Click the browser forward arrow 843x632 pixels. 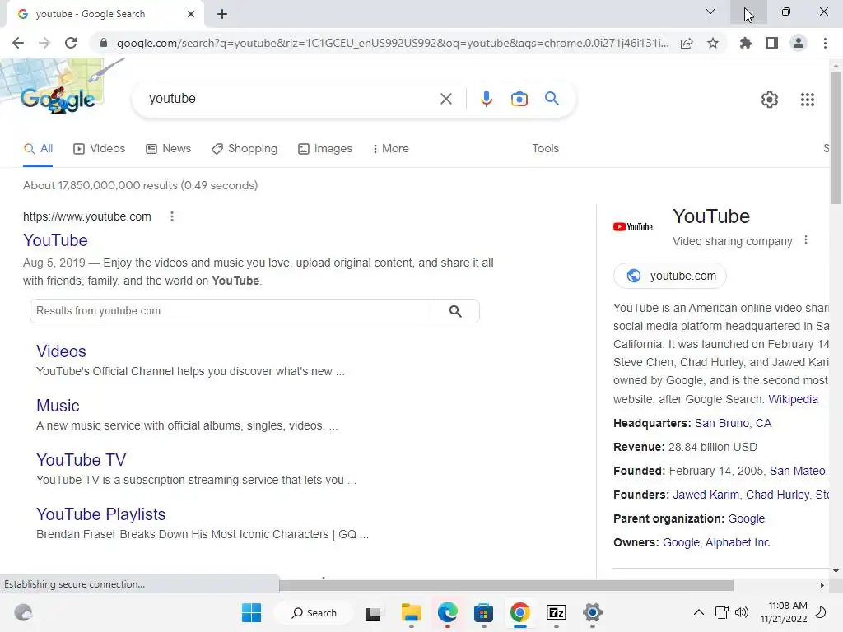44,43
